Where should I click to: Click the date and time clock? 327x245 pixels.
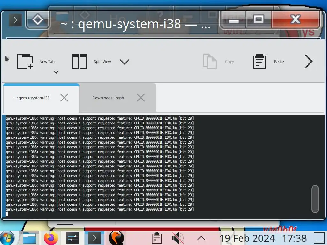point(263,238)
